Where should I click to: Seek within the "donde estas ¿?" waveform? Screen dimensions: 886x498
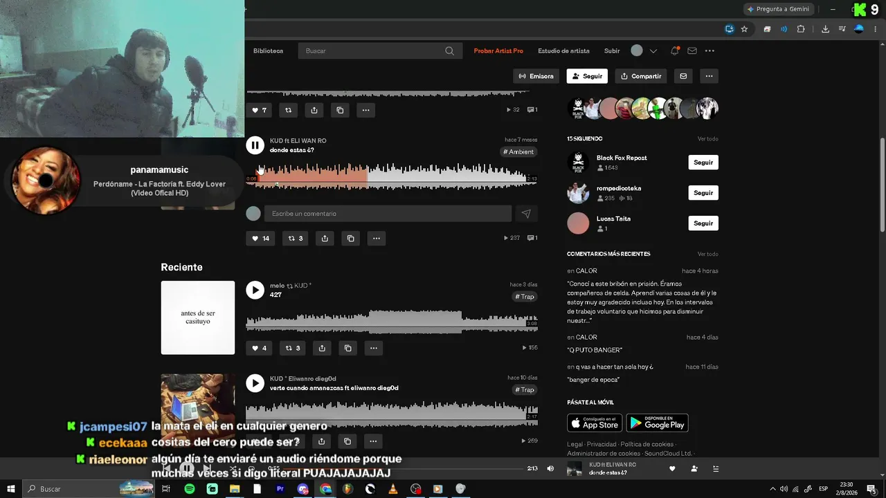pos(392,177)
